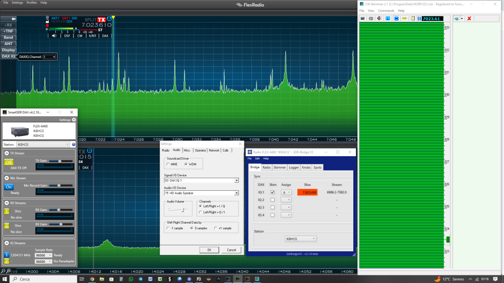Toggle RX stream 2 button in DAX
Image resolution: width=504 pixels, height=283 pixels.
click(x=7, y=226)
